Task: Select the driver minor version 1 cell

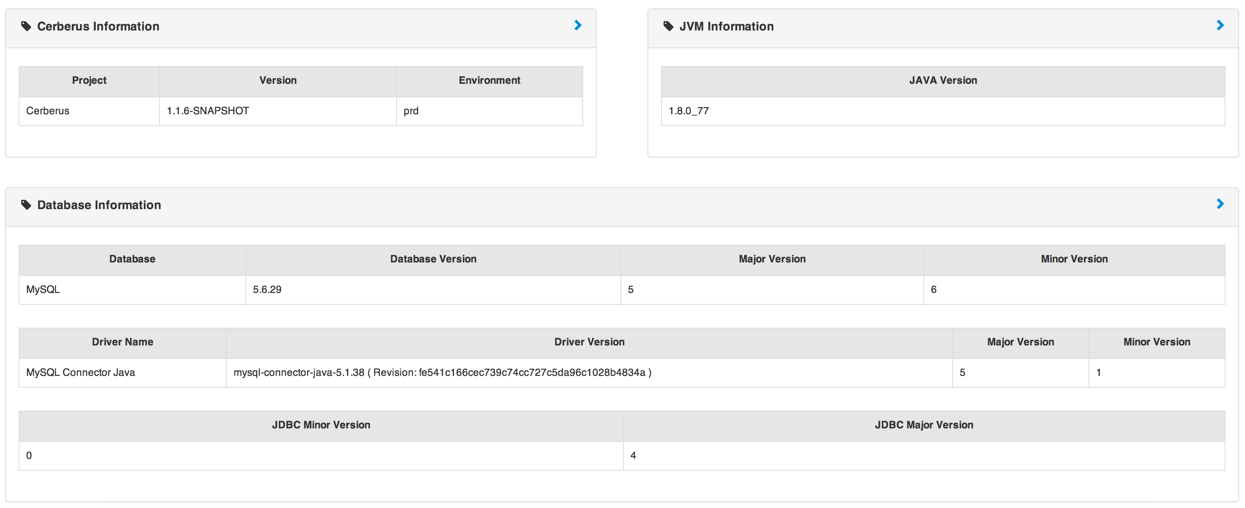Action: (1157, 373)
